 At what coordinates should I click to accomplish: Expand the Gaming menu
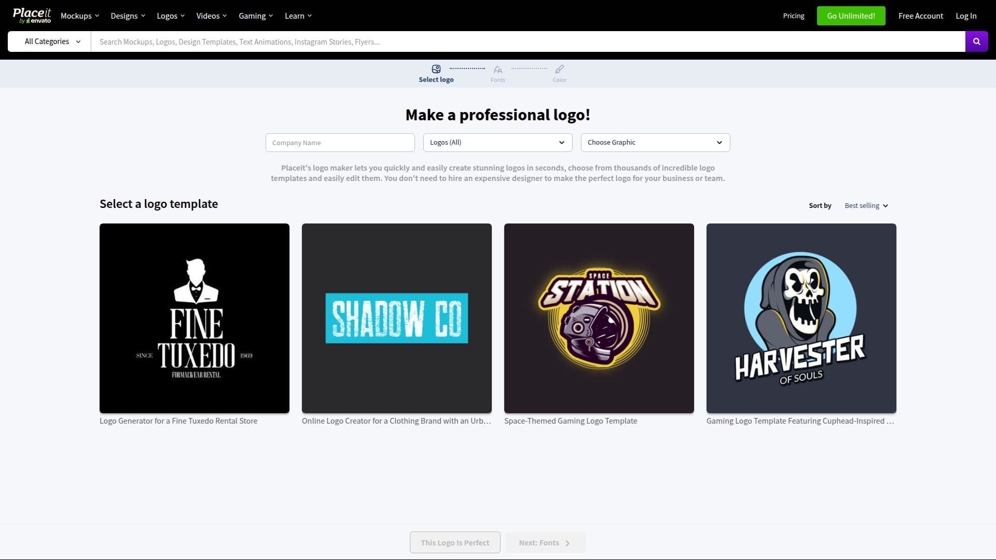click(x=256, y=16)
